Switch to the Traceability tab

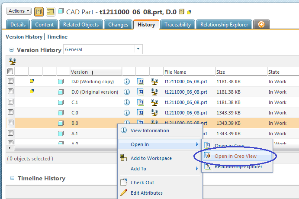point(177,25)
